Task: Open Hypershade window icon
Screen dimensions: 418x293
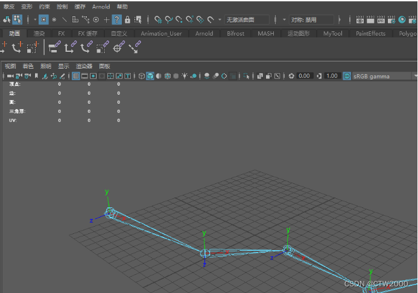Action: pyautogui.click(x=402, y=20)
